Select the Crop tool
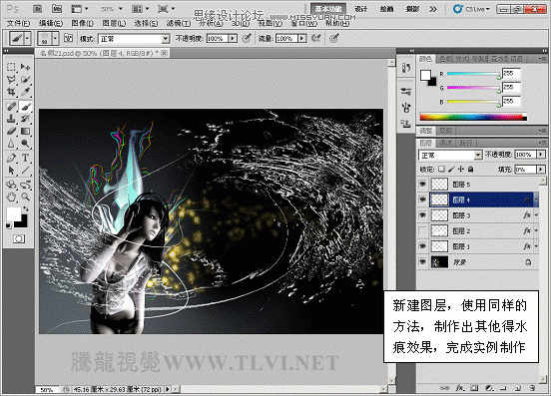The height and width of the screenshot is (396, 551). pos(11,92)
